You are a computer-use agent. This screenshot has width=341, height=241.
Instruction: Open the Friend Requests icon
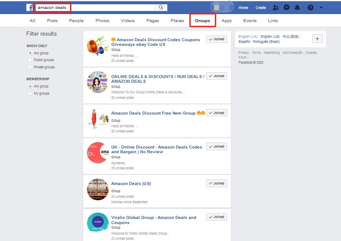pyautogui.click(x=276, y=8)
